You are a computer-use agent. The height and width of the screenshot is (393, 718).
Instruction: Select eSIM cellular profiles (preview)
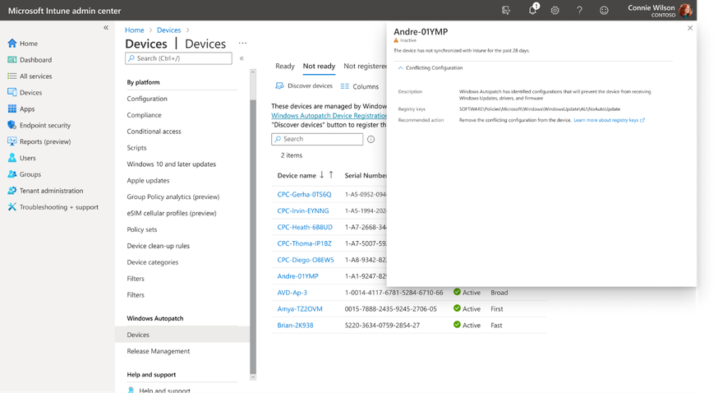[172, 213]
